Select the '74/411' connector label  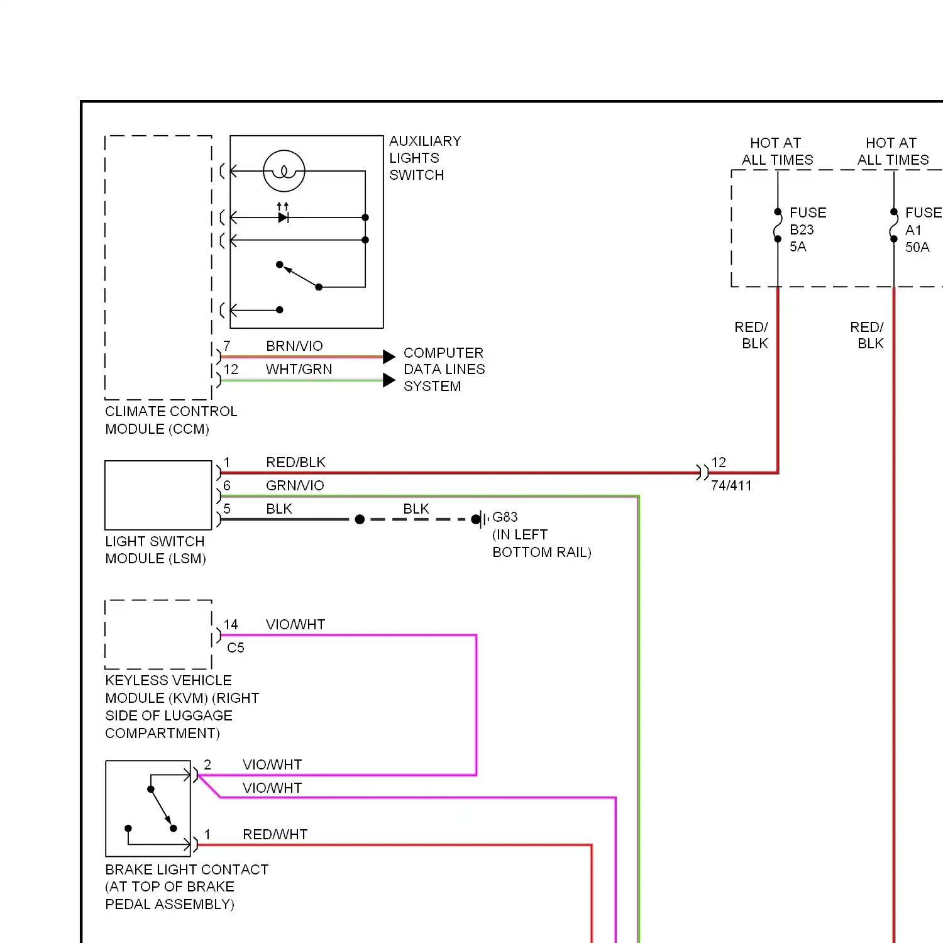[x=731, y=485]
